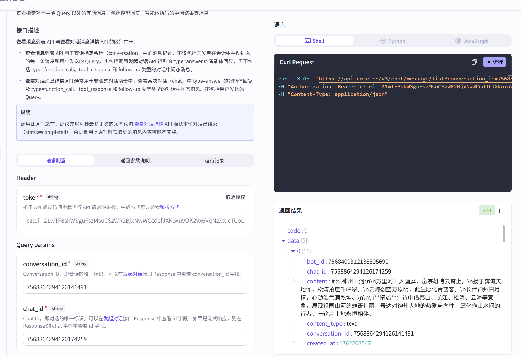Open the 鉴权方式 documentation link
The image size is (521, 357).
click(x=170, y=207)
